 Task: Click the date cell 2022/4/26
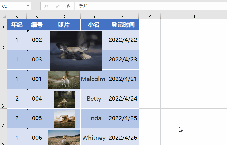click(123, 137)
